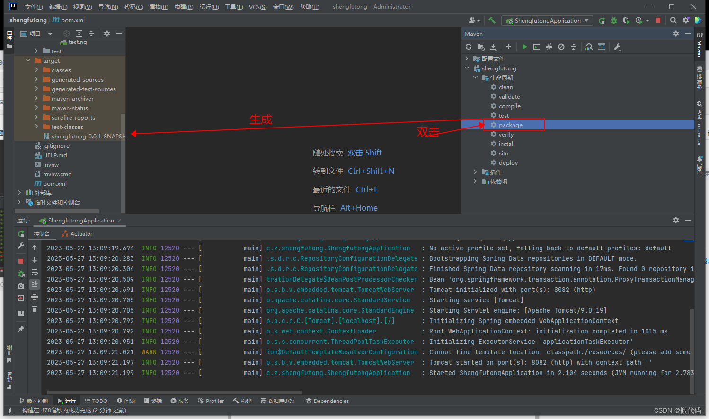Expand the classes folder
Viewport: 709px width, 419px height.
pyautogui.click(x=36, y=70)
